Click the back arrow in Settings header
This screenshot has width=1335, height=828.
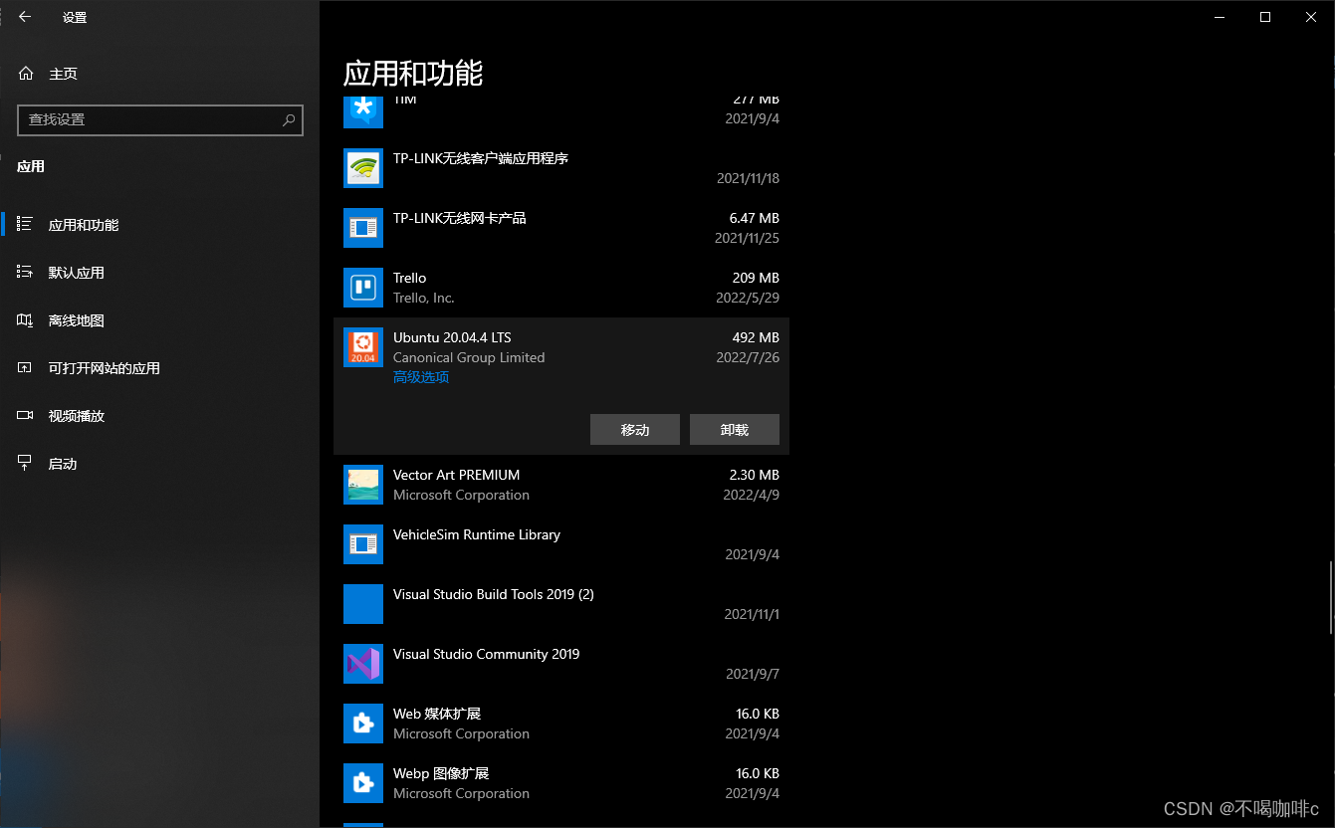[x=25, y=17]
